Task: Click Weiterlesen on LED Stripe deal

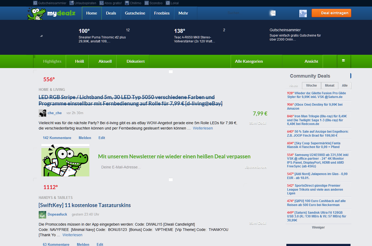Action: [203, 128]
